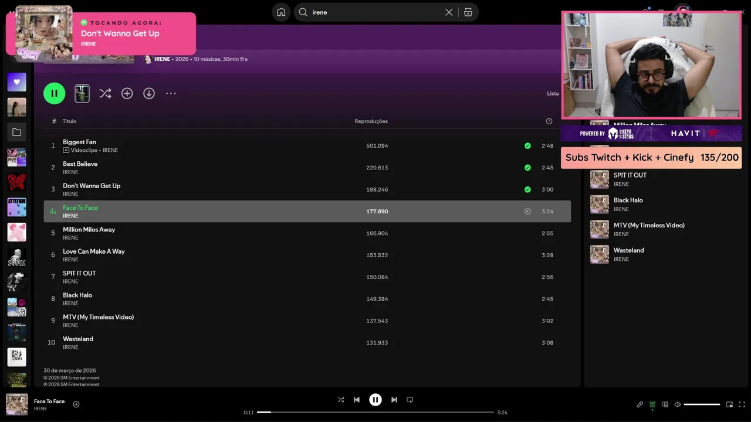Add current song to Liked via player bar plus
The image size is (751, 422).
(76, 404)
